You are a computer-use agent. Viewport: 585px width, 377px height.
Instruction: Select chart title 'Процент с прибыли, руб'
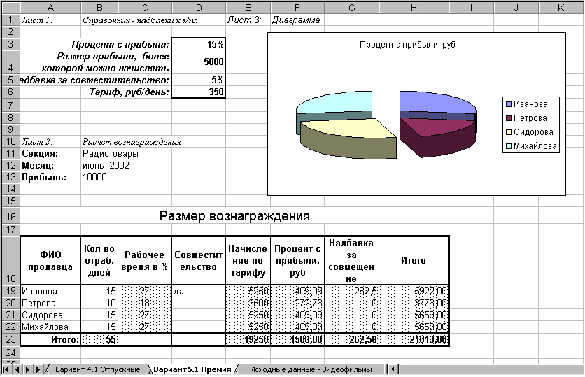[x=407, y=45]
